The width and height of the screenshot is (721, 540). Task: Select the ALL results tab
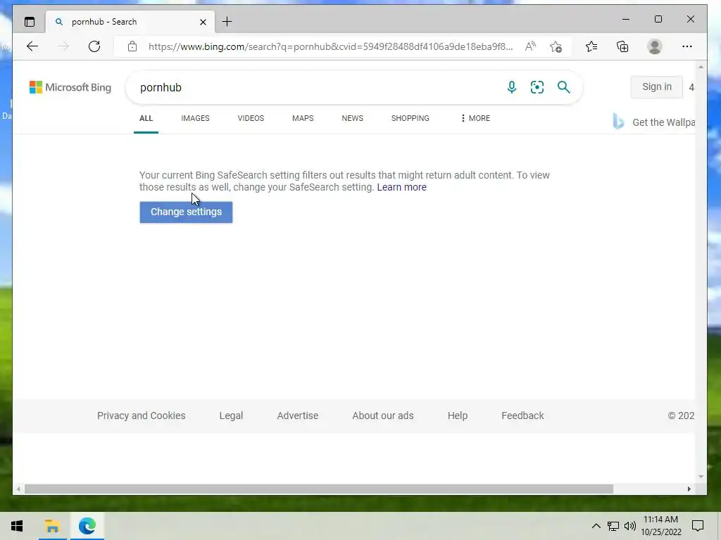[146, 118]
